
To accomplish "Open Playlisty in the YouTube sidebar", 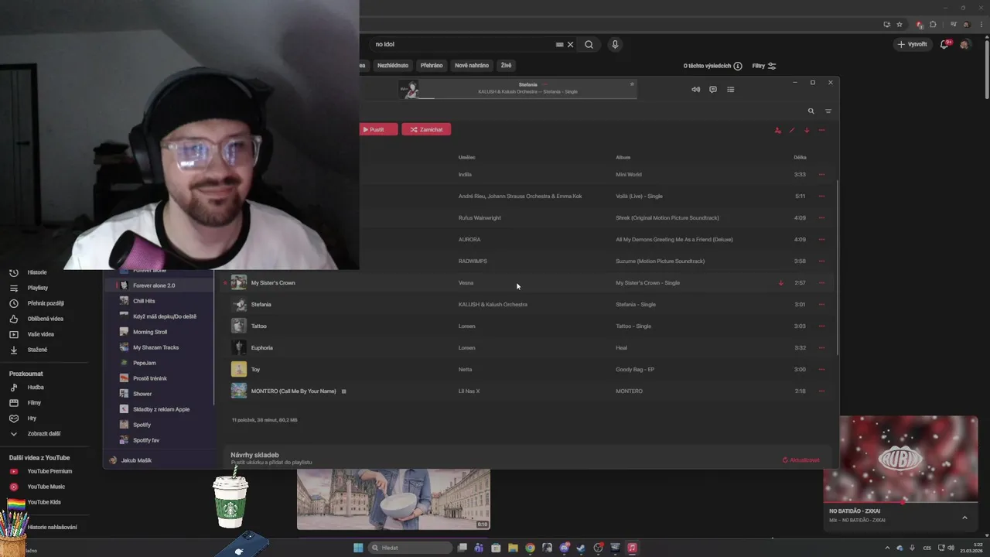I will tap(37, 288).
